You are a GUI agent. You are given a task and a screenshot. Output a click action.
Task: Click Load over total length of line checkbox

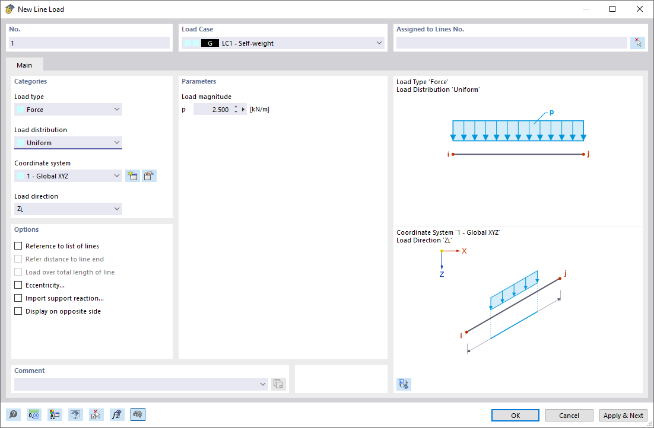(x=18, y=272)
